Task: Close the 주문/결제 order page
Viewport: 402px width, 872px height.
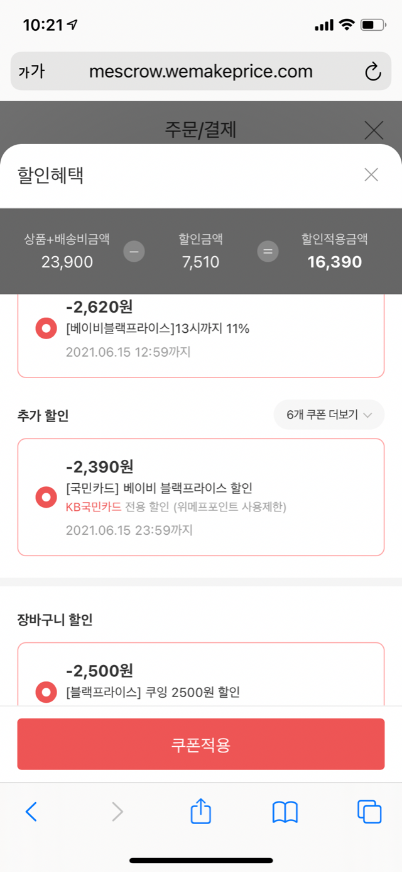Action: [x=374, y=130]
